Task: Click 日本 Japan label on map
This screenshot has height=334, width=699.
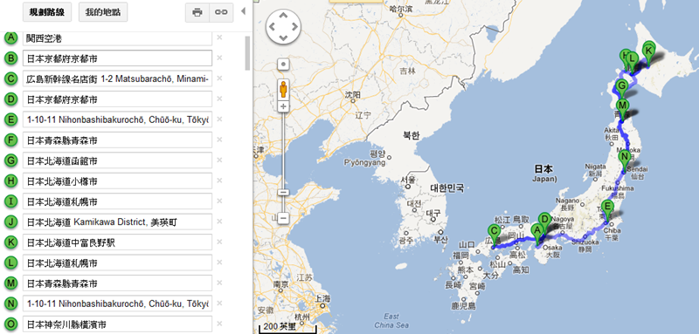Action: pyautogui.click(x=543, y=173)
